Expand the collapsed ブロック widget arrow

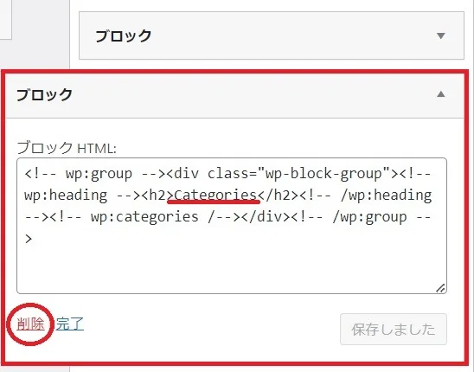coord(441,35)
